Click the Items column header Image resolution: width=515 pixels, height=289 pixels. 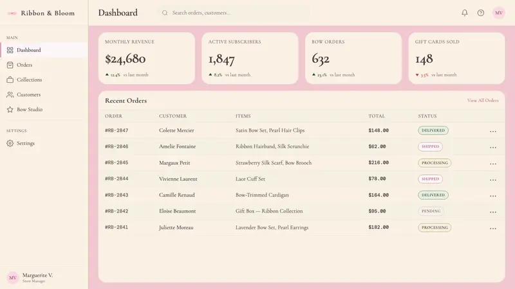(243, 116)
